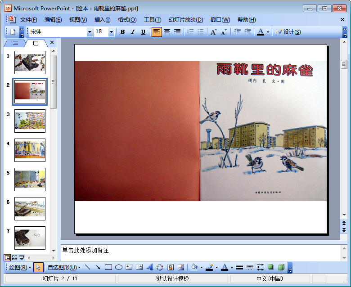Toggle Align Right

(x=177, y=32)
